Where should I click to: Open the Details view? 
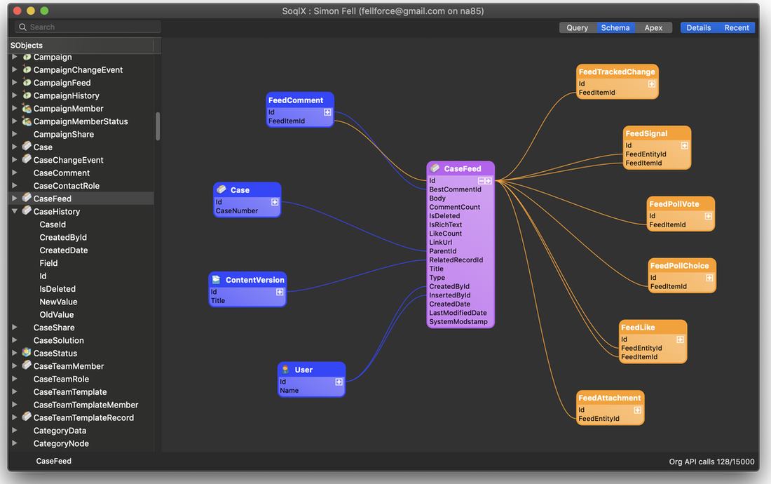click(698, 27)
